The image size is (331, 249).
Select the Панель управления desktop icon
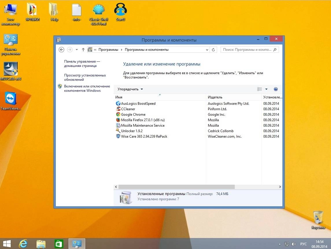pos(11,45)
